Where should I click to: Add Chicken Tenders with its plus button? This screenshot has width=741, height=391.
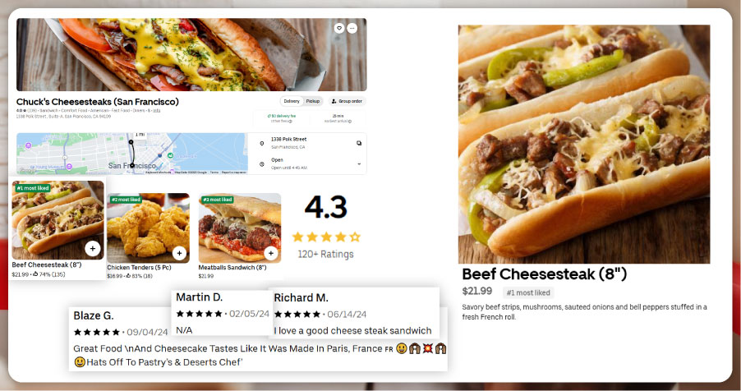pos(180,254)
